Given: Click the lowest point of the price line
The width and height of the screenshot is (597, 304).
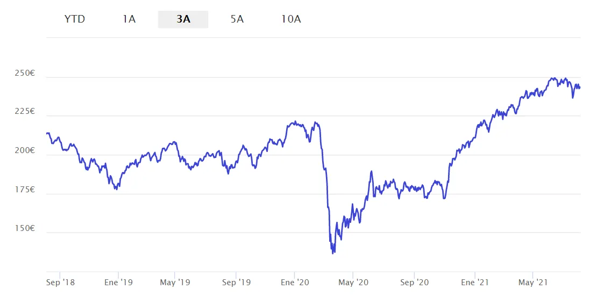Looking at the screenshot, I should pyautogui.click(x=333, y=253).
